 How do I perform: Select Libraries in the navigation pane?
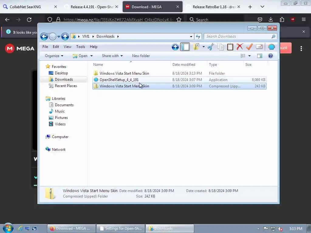(59, 99)
